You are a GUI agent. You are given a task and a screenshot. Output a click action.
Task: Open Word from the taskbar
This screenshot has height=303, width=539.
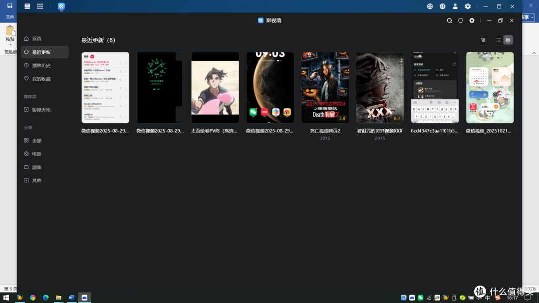(x=71, y=298)
